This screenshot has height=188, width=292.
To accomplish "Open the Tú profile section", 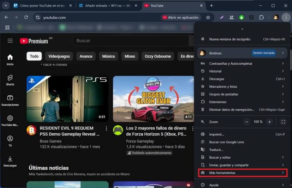I will [10, 141].
